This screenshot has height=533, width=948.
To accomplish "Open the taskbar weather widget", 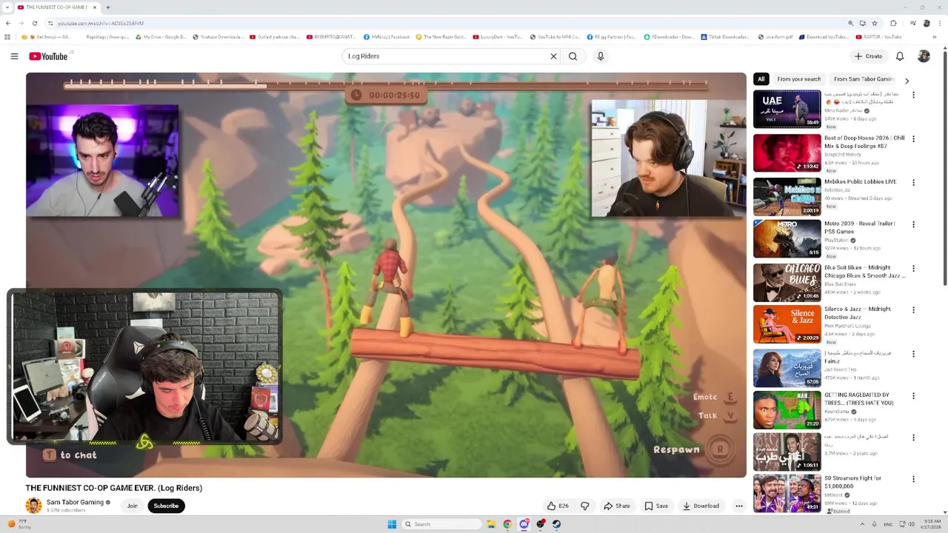I will tap(18, 524).
